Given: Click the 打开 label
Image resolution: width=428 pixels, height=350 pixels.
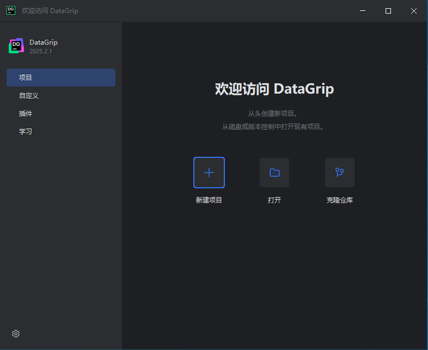Looking at the screenshot, I should (274, 200).
